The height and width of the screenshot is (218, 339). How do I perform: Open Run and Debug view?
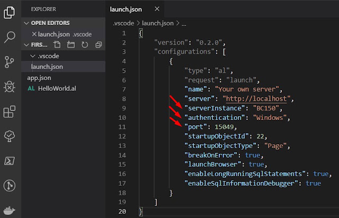pos(10,87)
